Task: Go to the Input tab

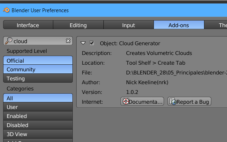Action: click(x=128, y=25)
